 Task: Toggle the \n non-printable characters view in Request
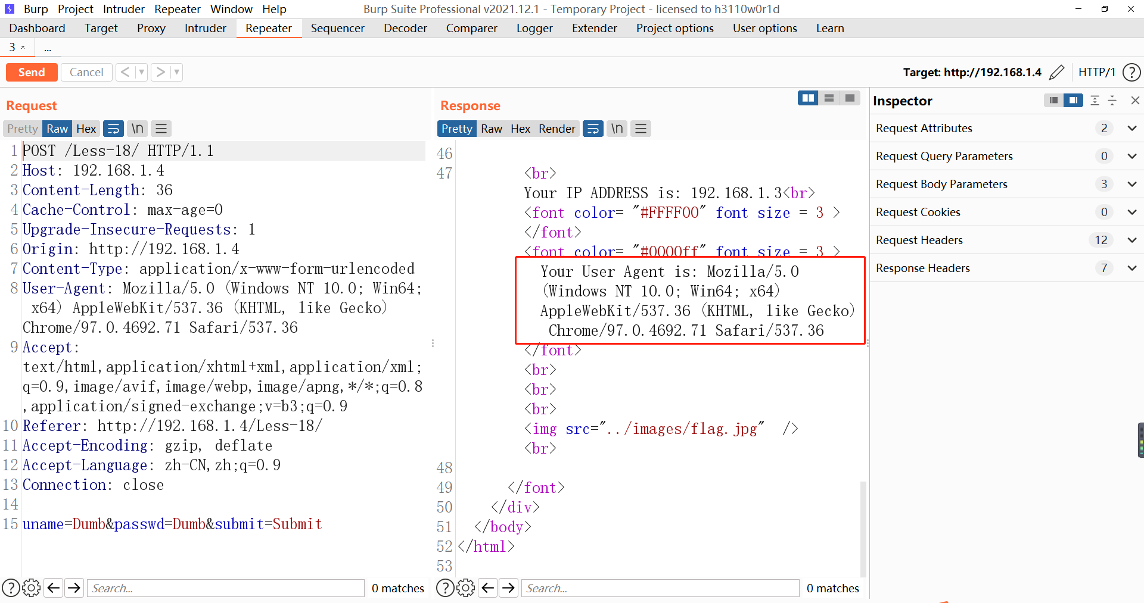click(x=136, y=128)
